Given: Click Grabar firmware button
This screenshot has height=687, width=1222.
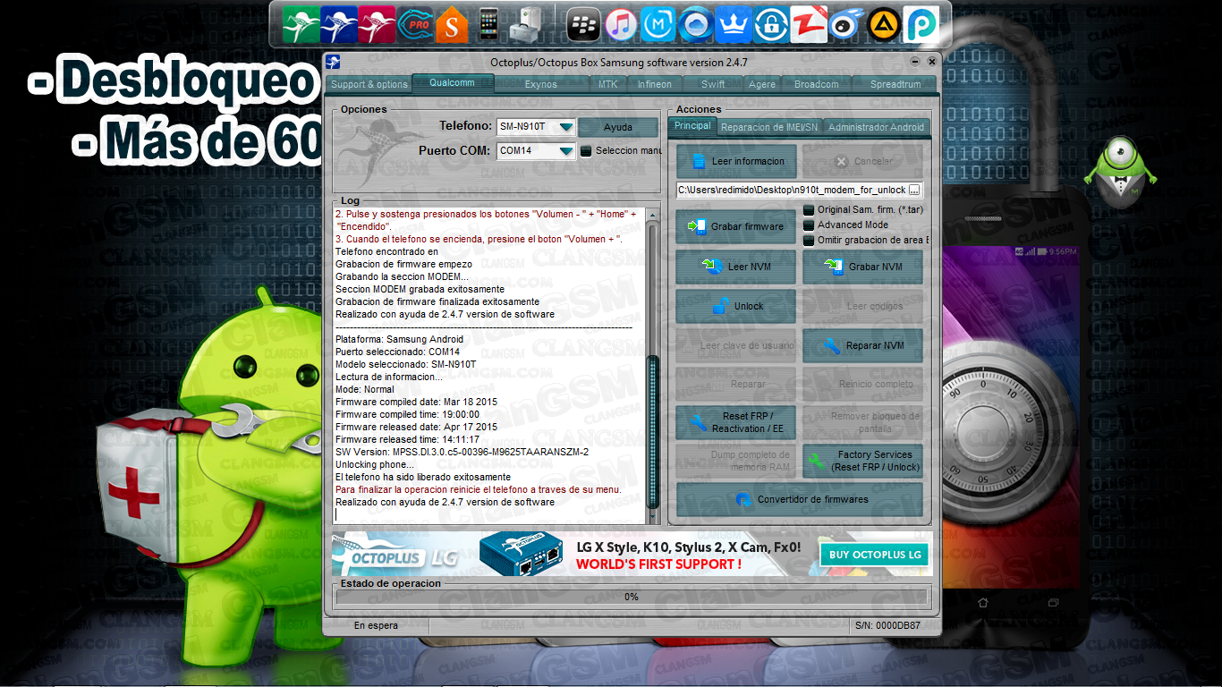Looking at the screenshot, I should coord(736,227).
